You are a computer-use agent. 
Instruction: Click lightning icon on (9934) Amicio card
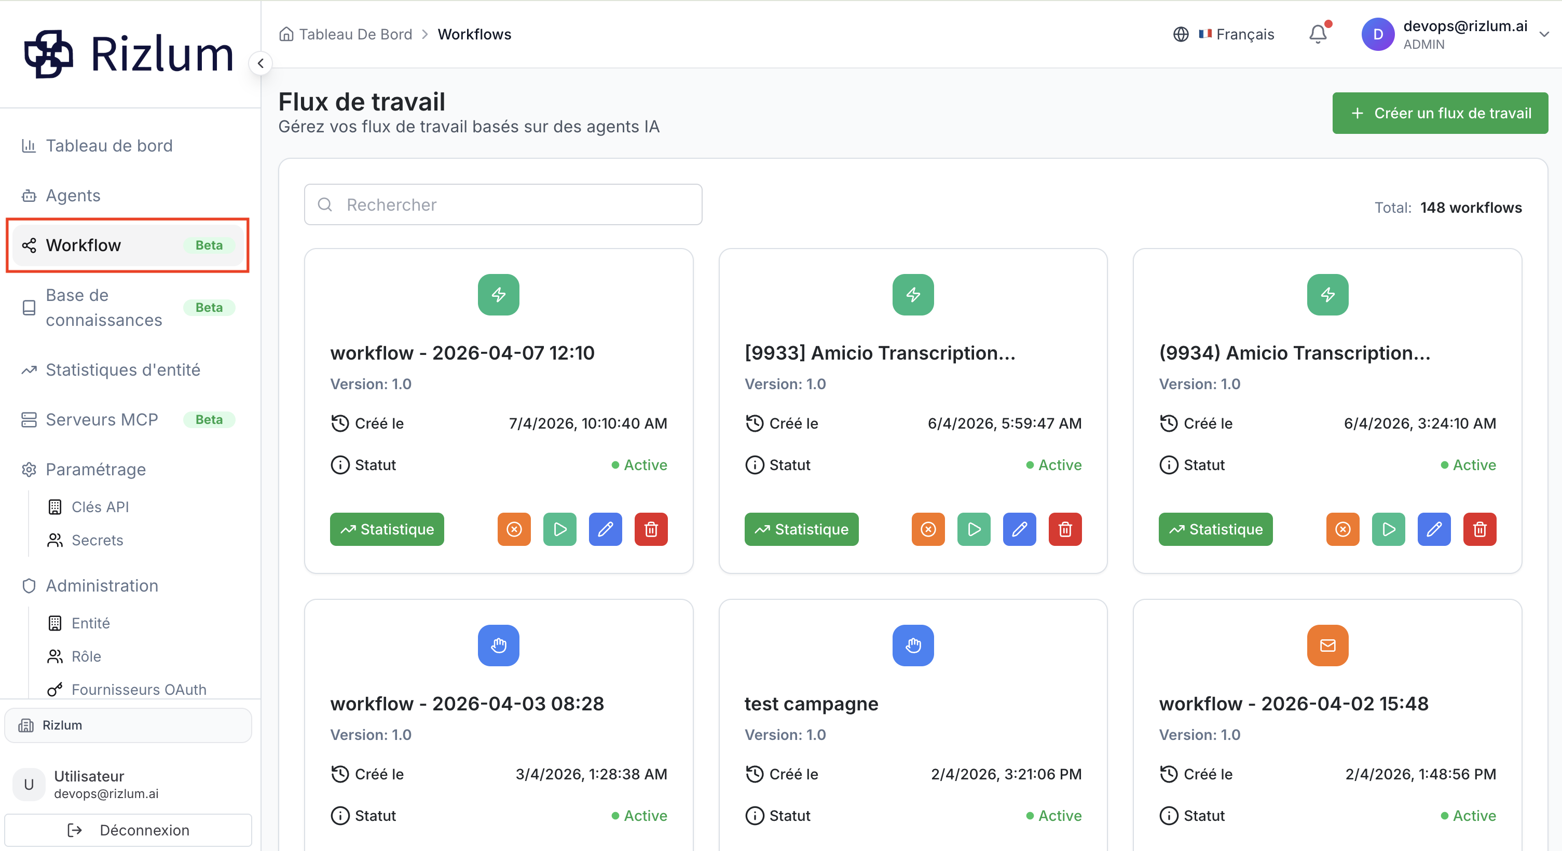click(x=1328, y=295)
